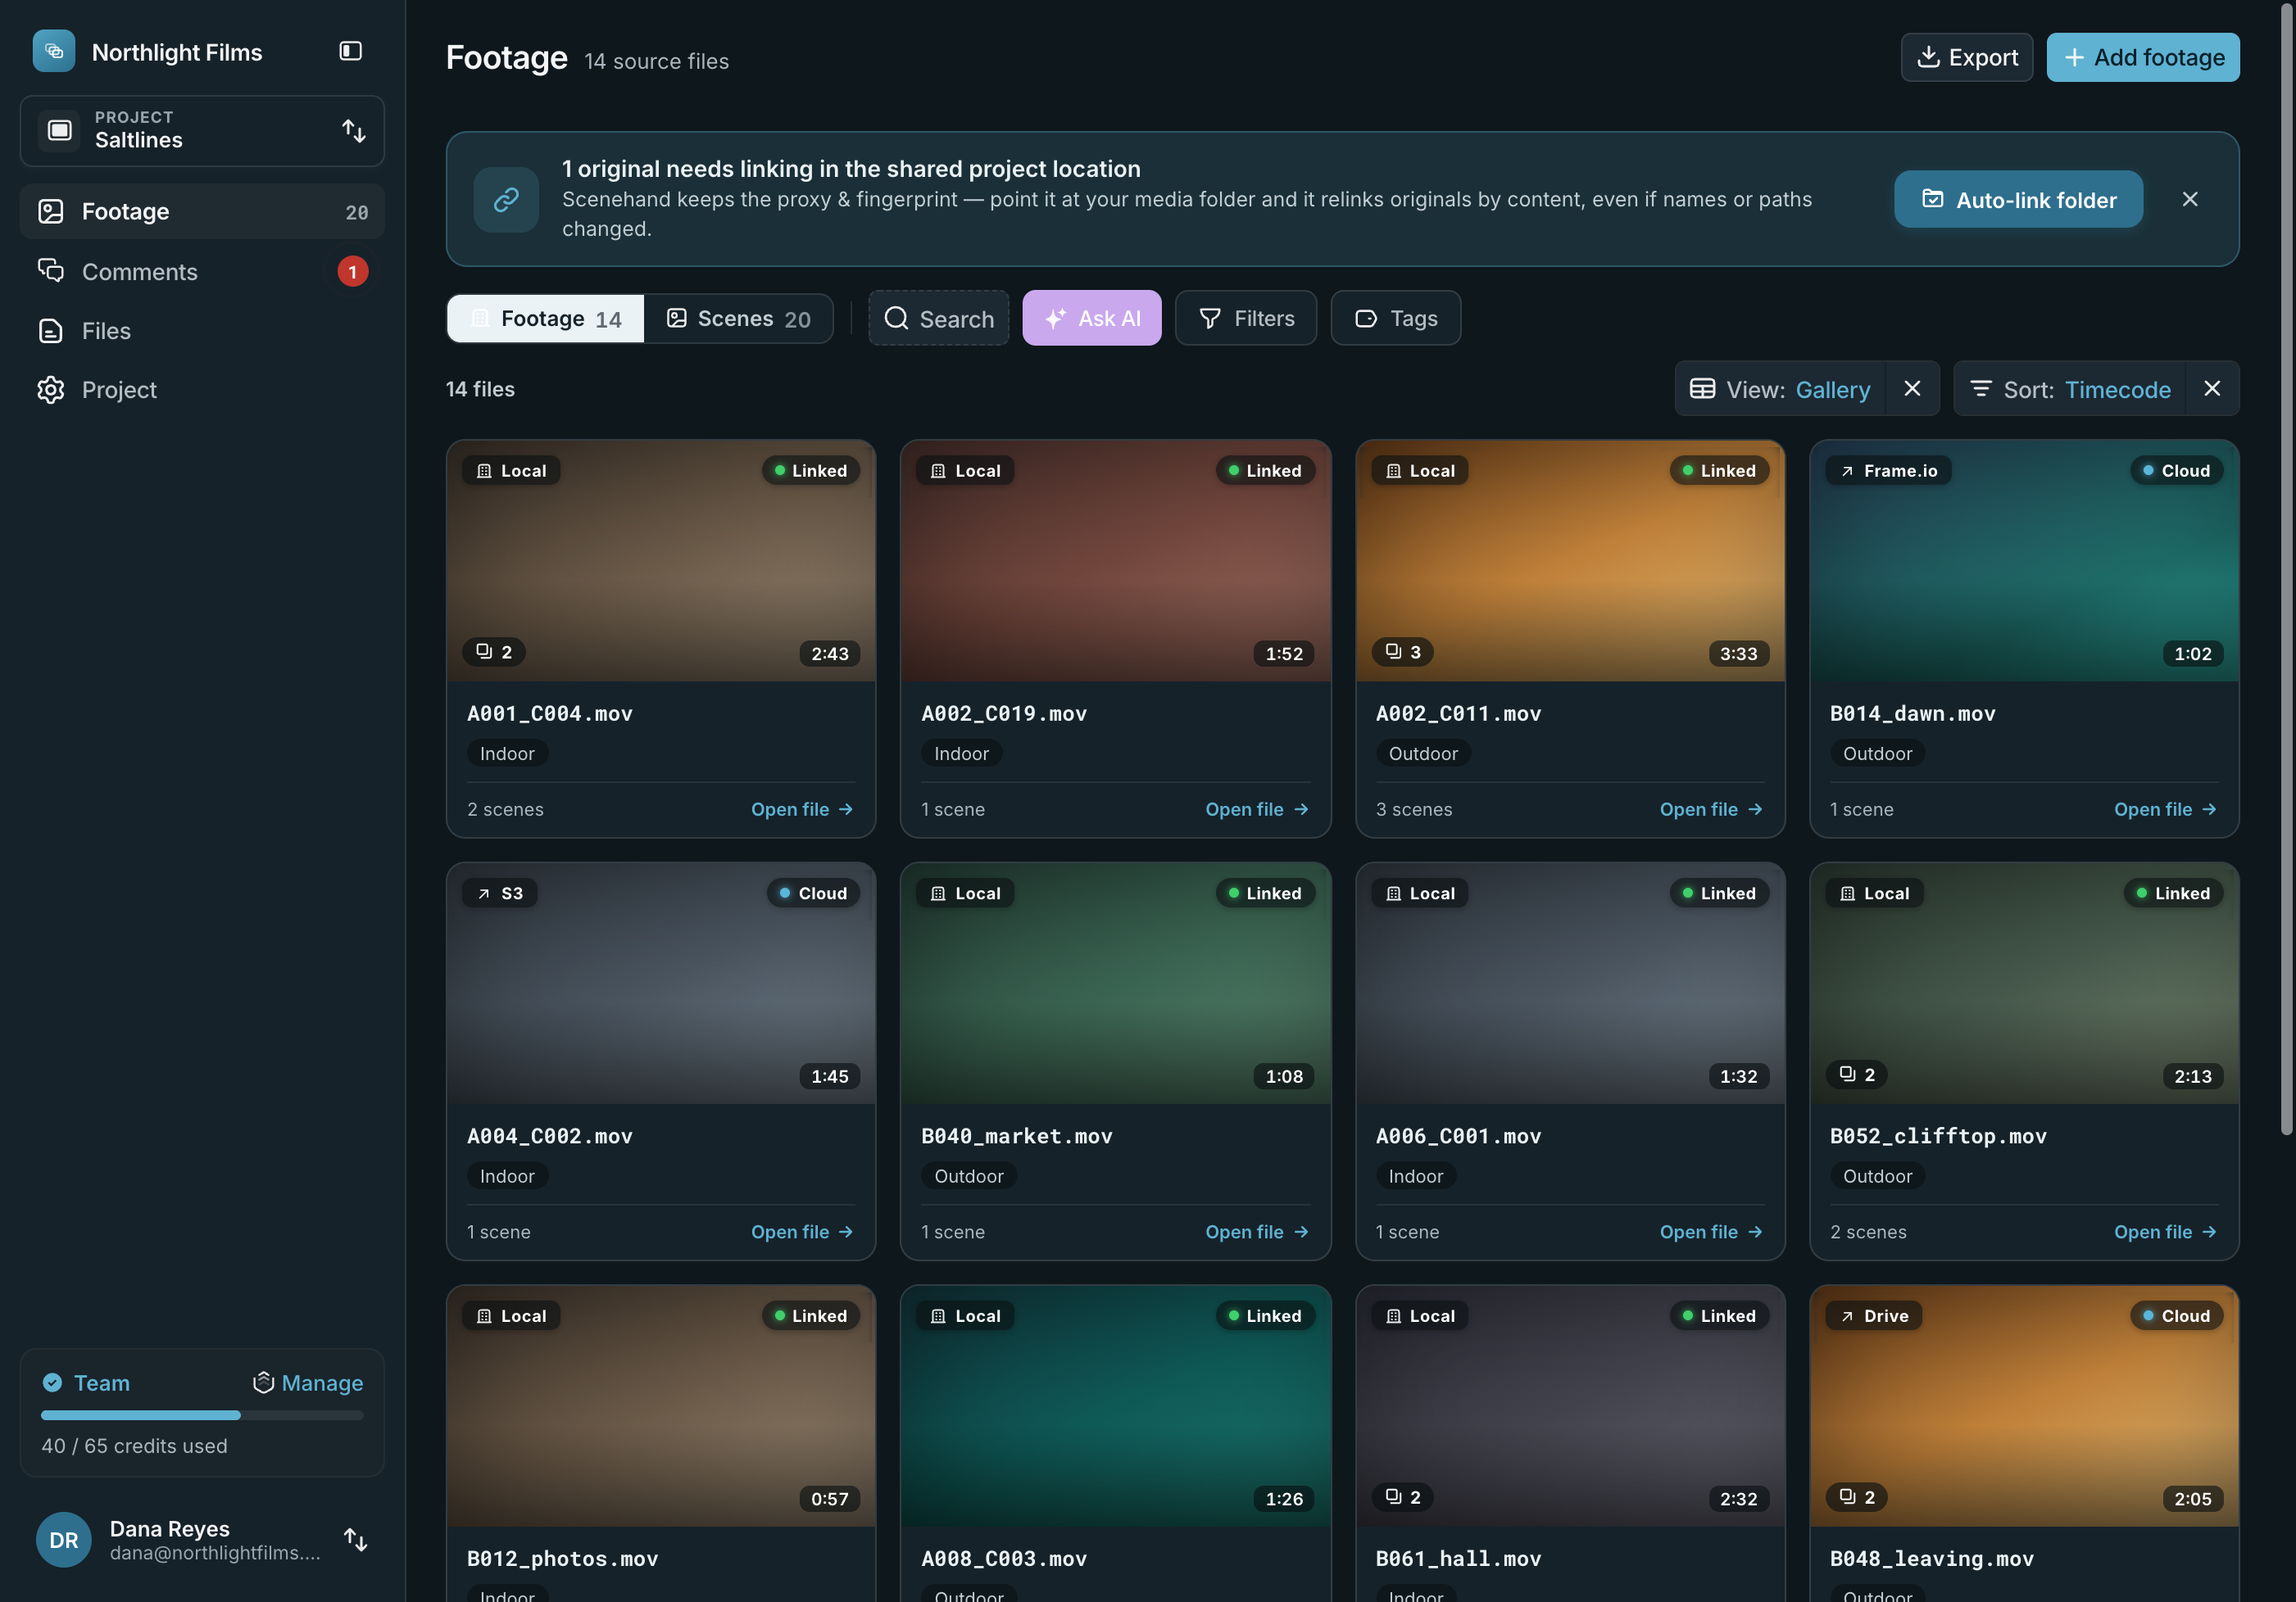This screenshot has height=1602, width=2296.
Task: Open the red comments notification badge
Action: point(352,271)
